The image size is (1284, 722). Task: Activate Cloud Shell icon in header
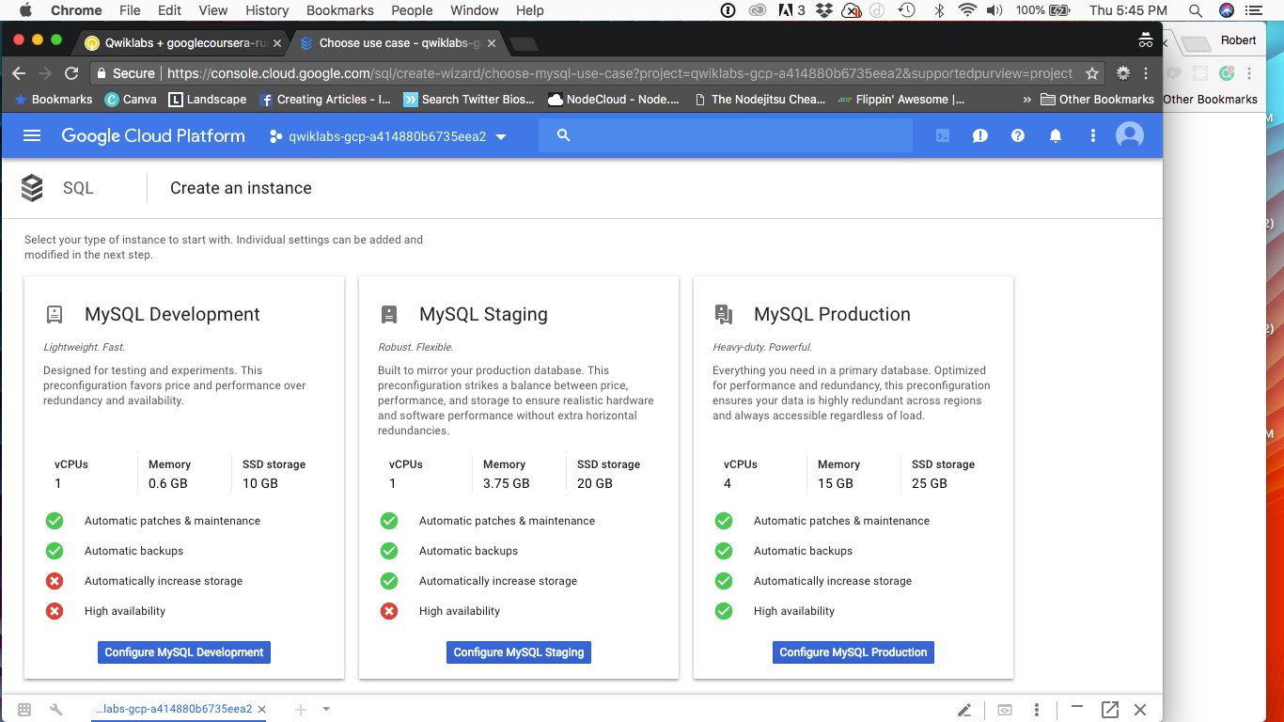(942, 135)
